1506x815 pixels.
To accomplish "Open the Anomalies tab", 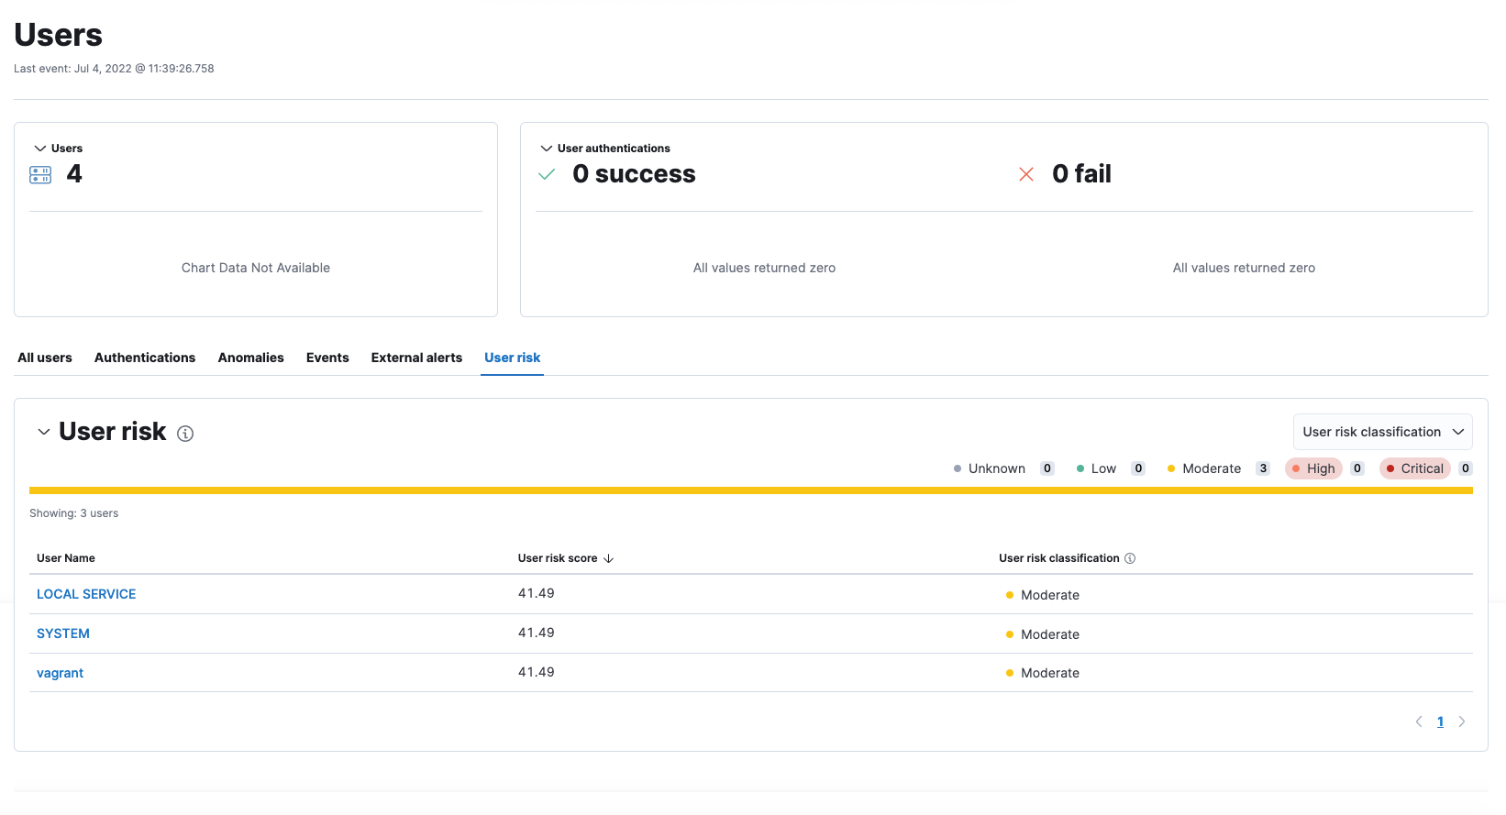I will pos(250,358).
